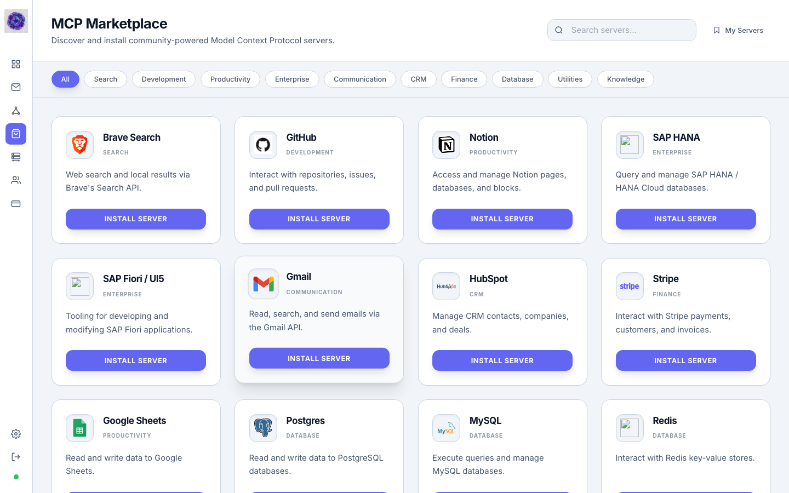Click the Redis card icon
The width and height of the screenshot is (789, 493).
tap(630, 428)
